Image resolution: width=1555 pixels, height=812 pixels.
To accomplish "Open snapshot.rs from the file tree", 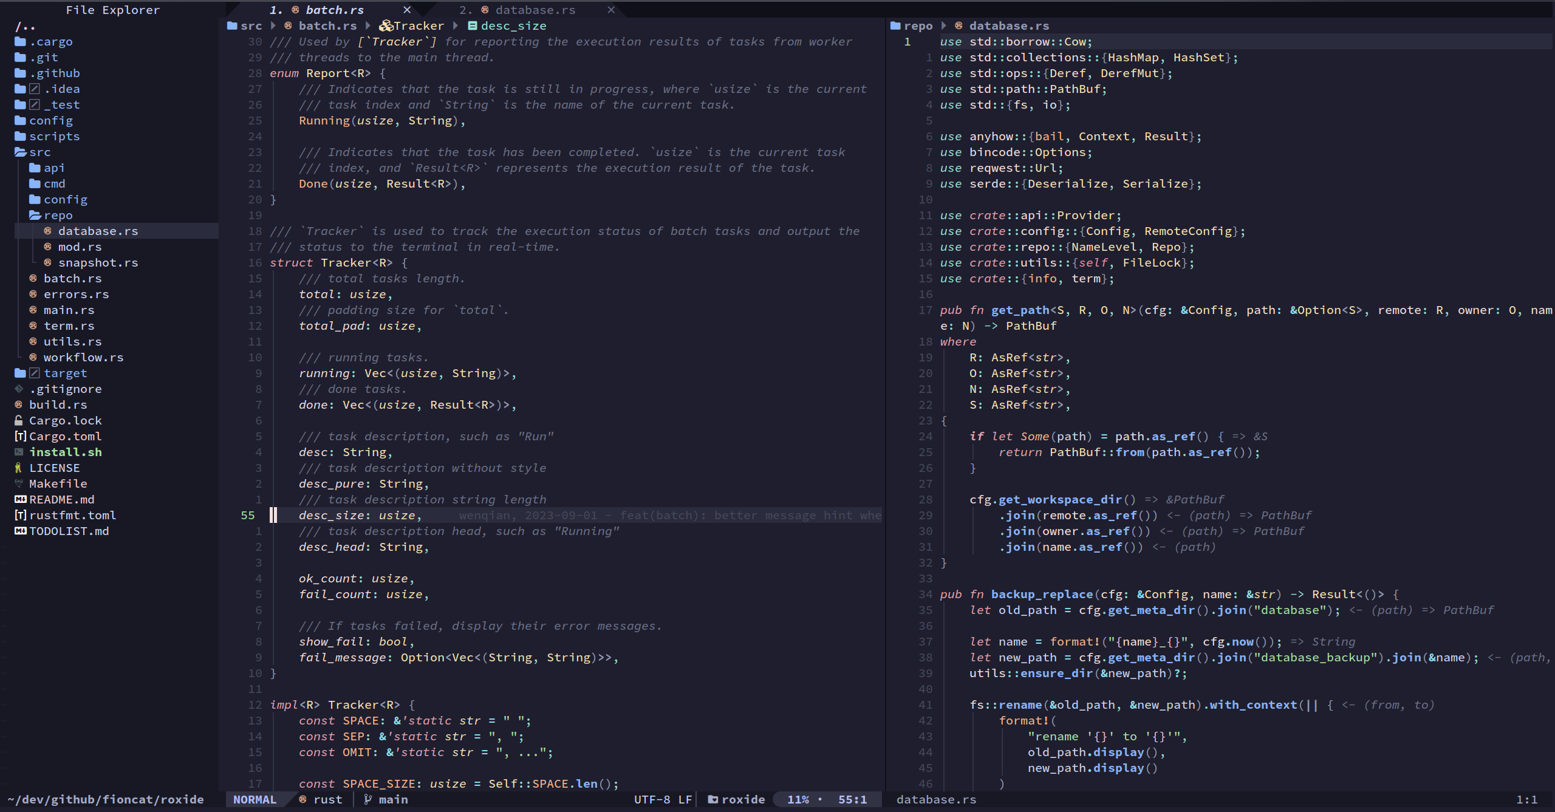I will (x=98, y=262).
